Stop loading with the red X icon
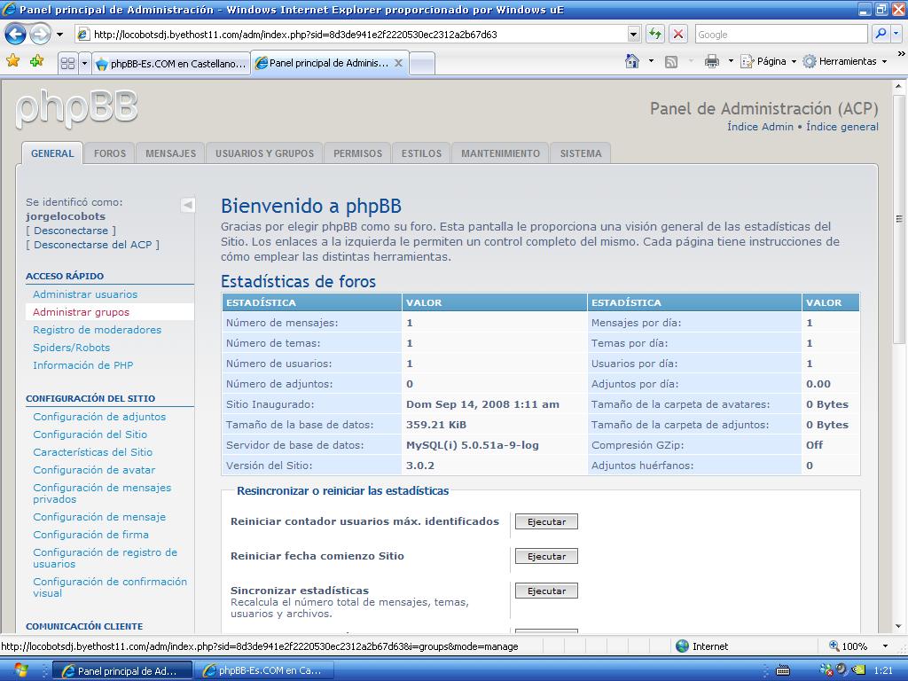908x681 pixels. point(678,35)
